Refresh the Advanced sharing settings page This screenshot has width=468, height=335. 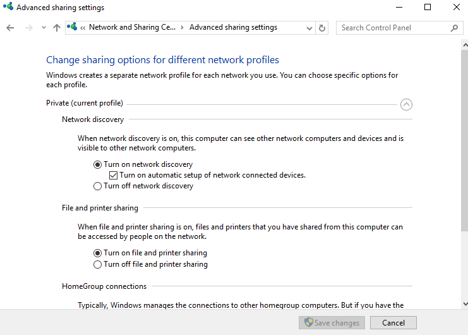click(322, 28)
